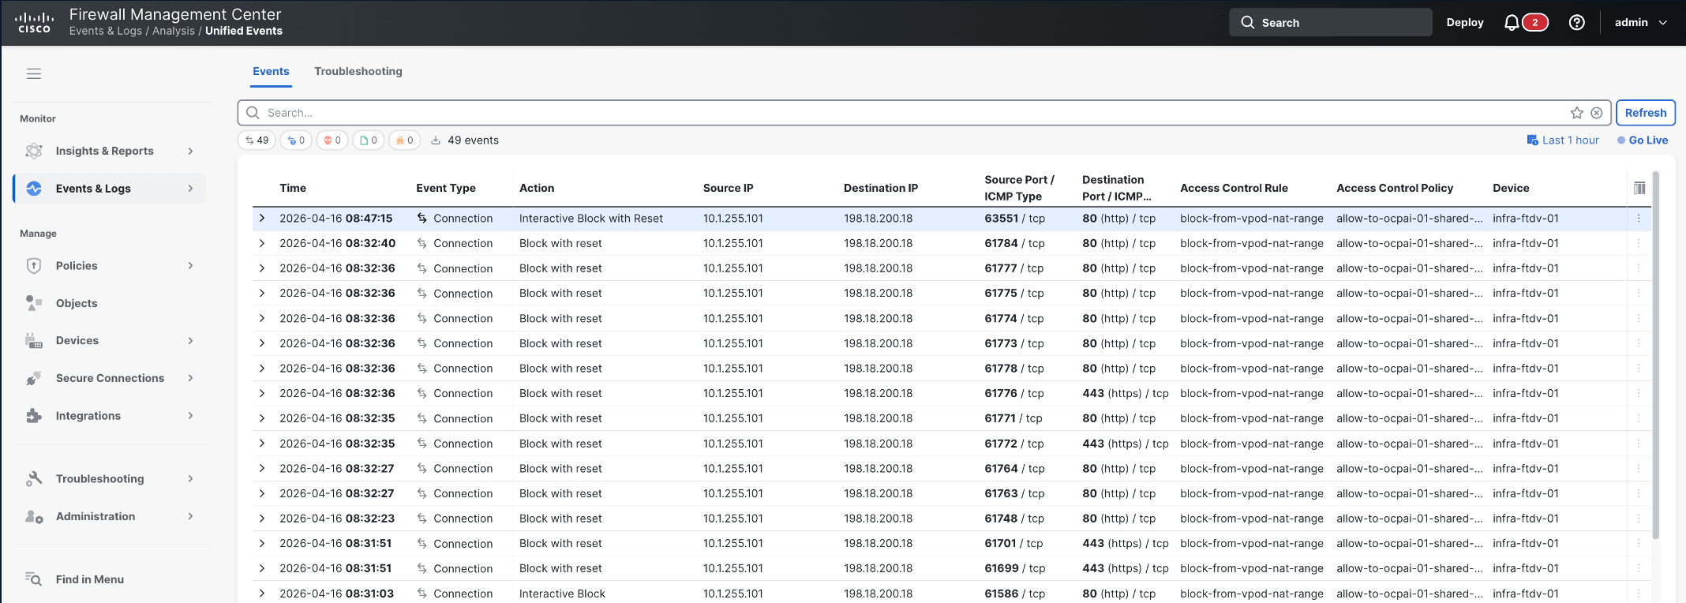Click the Time column header
1686x603 pixels.
(x=293, y=188)
